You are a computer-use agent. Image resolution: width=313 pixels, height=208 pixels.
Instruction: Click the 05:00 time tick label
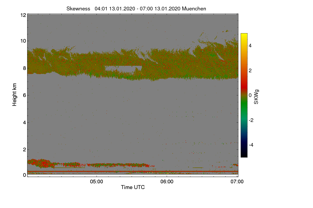click(97, 182)
